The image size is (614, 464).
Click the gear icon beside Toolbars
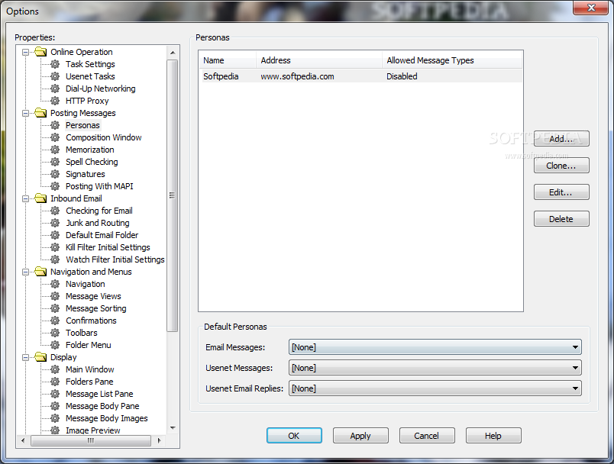[55, 333]
